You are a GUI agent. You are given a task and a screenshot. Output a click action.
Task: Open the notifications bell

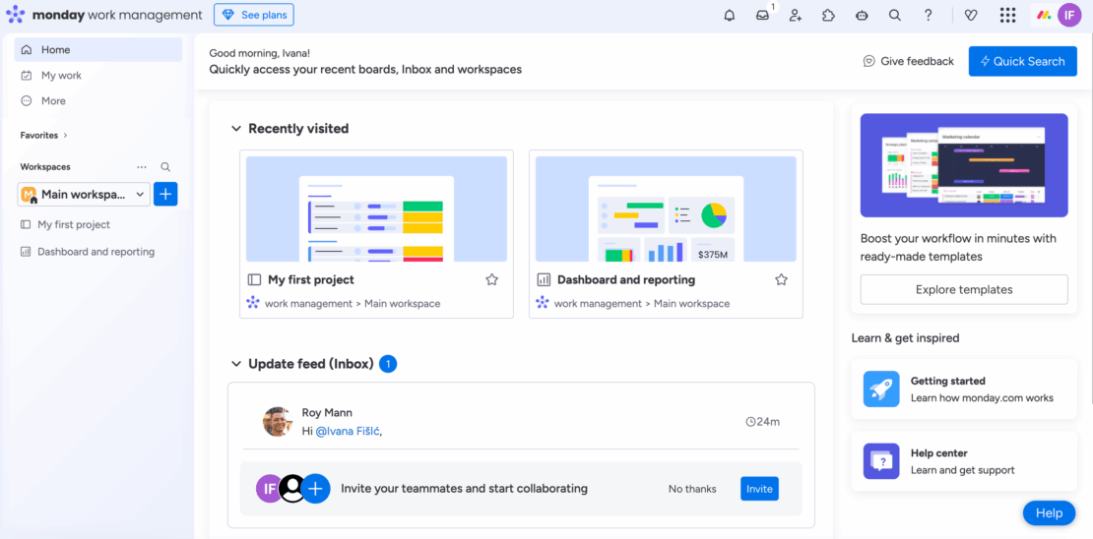[x=729, y=16]
